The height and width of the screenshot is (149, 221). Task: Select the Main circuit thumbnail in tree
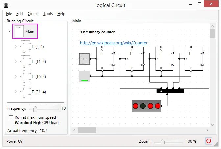(x=19, y=31)
